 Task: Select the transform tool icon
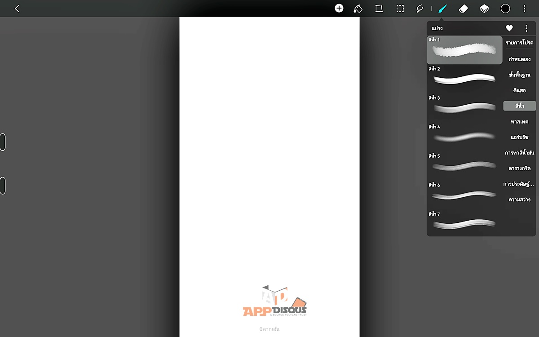coord(379,9)
